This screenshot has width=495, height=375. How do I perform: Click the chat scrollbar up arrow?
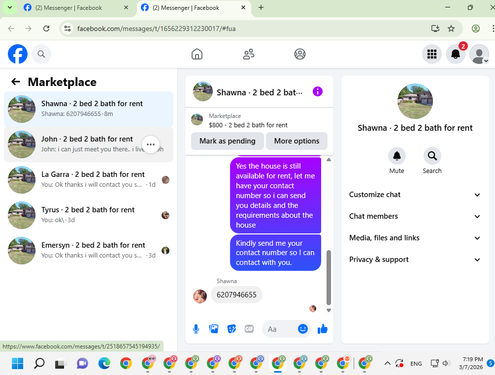[329, 159]
